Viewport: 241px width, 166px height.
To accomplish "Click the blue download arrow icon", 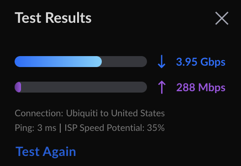I will pos(162,62).
